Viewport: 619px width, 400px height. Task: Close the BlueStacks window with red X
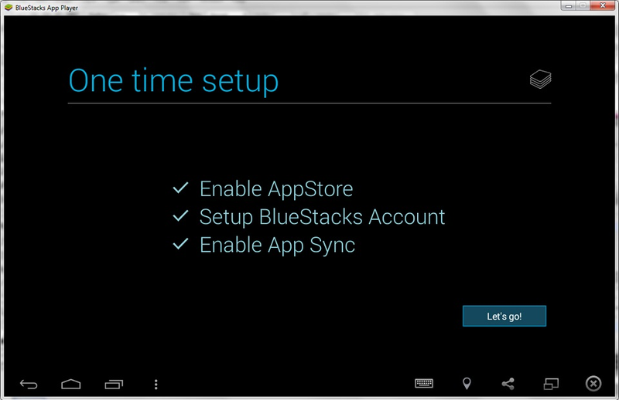pyautogui.click(x=603, y=5)
